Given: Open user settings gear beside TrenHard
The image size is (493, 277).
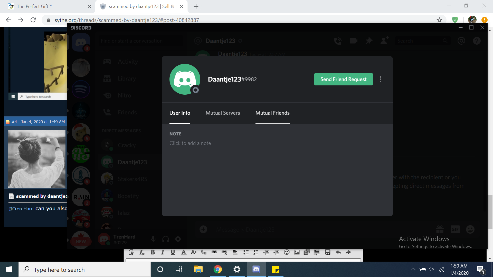Looking at the screenshot, I should [178, 239].
